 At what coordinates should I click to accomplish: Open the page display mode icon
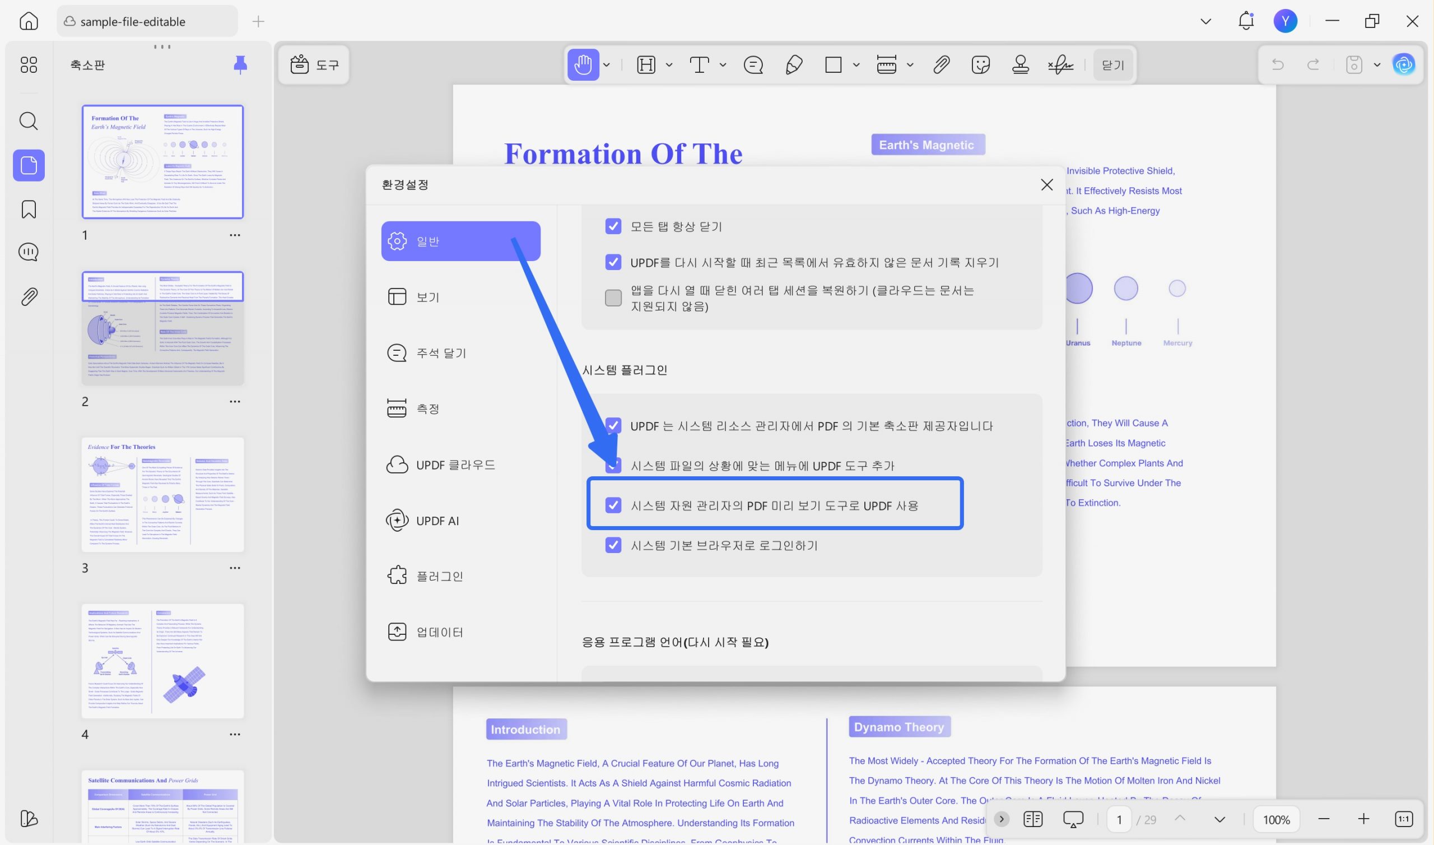pyautogui.click(x=1033, y=819)
